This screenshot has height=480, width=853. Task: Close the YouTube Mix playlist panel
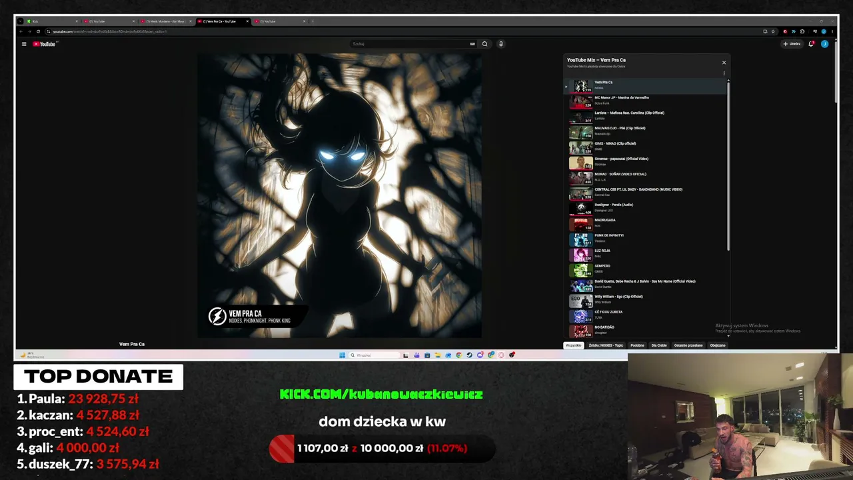click(724, 63)
